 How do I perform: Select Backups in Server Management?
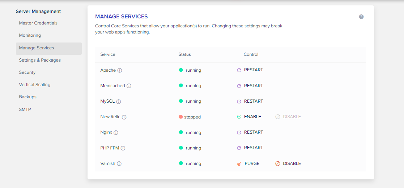[x=28, y=97]
